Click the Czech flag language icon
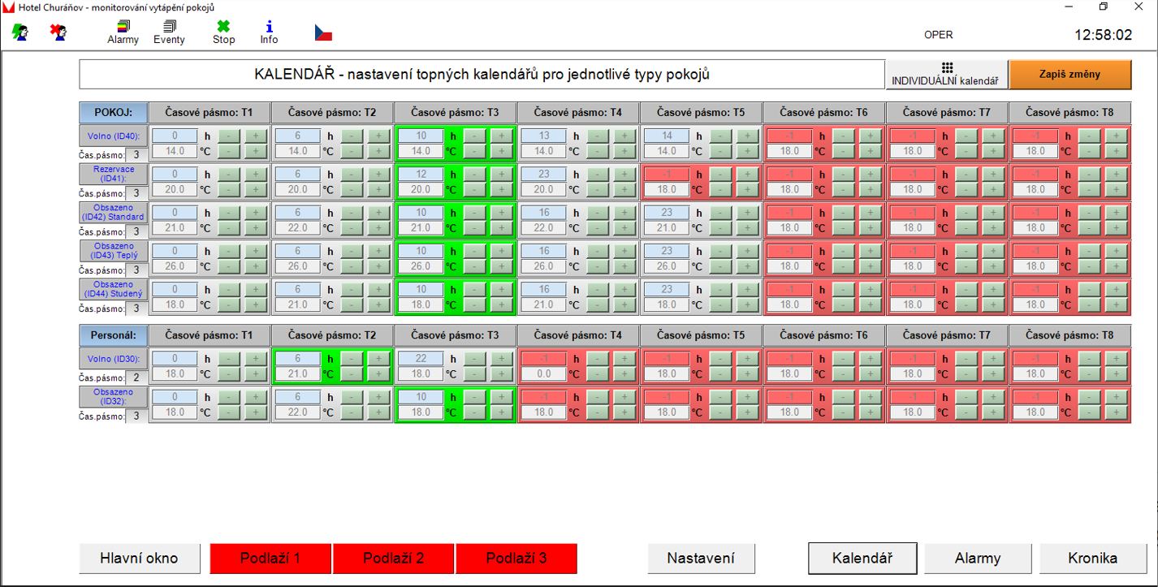Image resolution: width=1158 pixels, height=587 pixels. pos(323,32)
